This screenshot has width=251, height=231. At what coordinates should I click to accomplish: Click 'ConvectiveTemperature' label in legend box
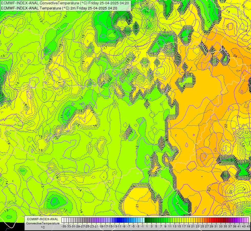[x=43, y=223]
